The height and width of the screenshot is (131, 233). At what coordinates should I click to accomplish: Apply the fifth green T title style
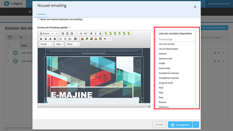coord(124,33)
